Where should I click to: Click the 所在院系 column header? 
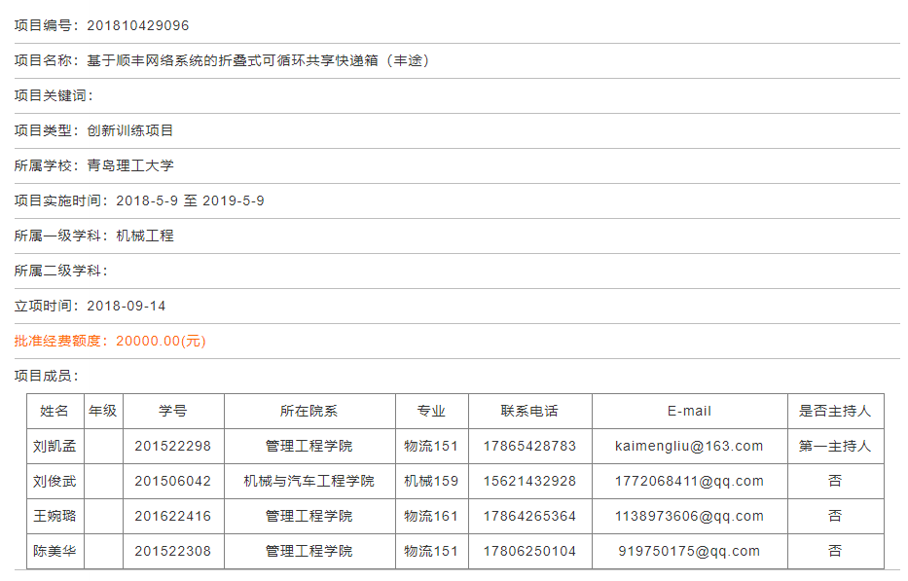coord(309,411)
